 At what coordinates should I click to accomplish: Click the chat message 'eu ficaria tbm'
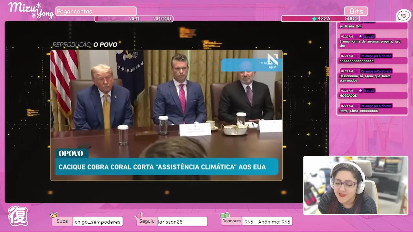[350, 26]
